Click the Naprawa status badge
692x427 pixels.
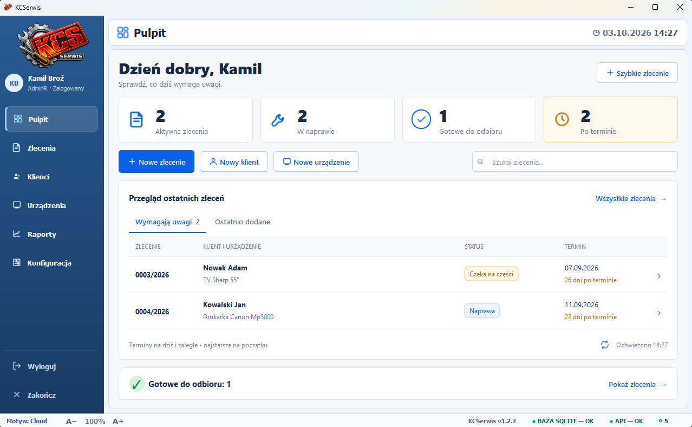pos(482,310)
